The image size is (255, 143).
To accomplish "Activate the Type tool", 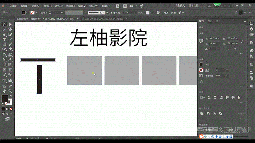I will (4, 40).
